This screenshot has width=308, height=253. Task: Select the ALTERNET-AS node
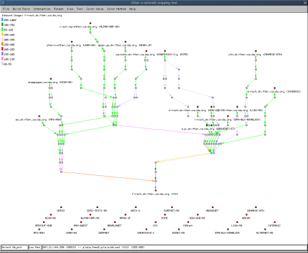coord(265,229)
